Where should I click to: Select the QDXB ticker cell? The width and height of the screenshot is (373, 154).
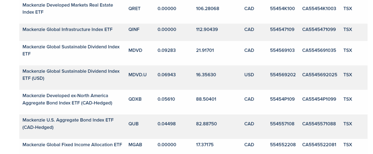tap(135, 99)
